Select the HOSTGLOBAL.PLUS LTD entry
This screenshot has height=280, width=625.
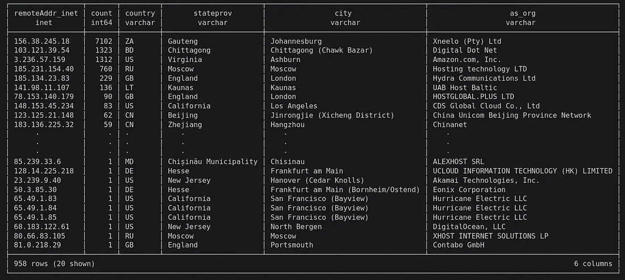473,97
